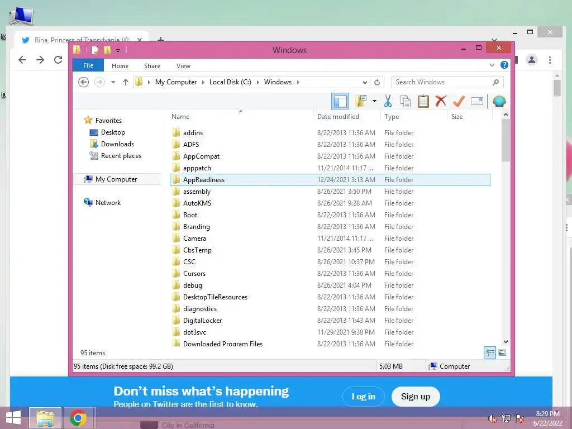
Task: Select Recent places in navigation pane
Action: pos(121,156)
